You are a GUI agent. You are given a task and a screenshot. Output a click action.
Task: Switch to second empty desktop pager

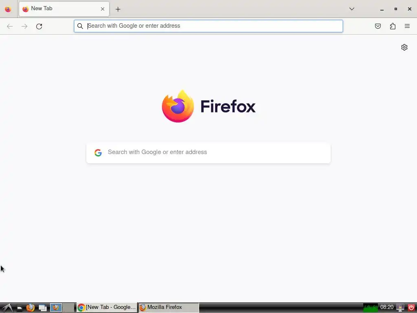[x=68, y=308]
